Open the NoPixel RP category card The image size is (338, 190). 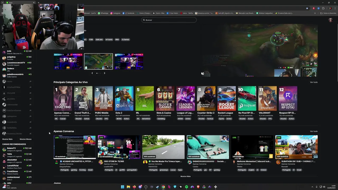click(x=247, y=98)
